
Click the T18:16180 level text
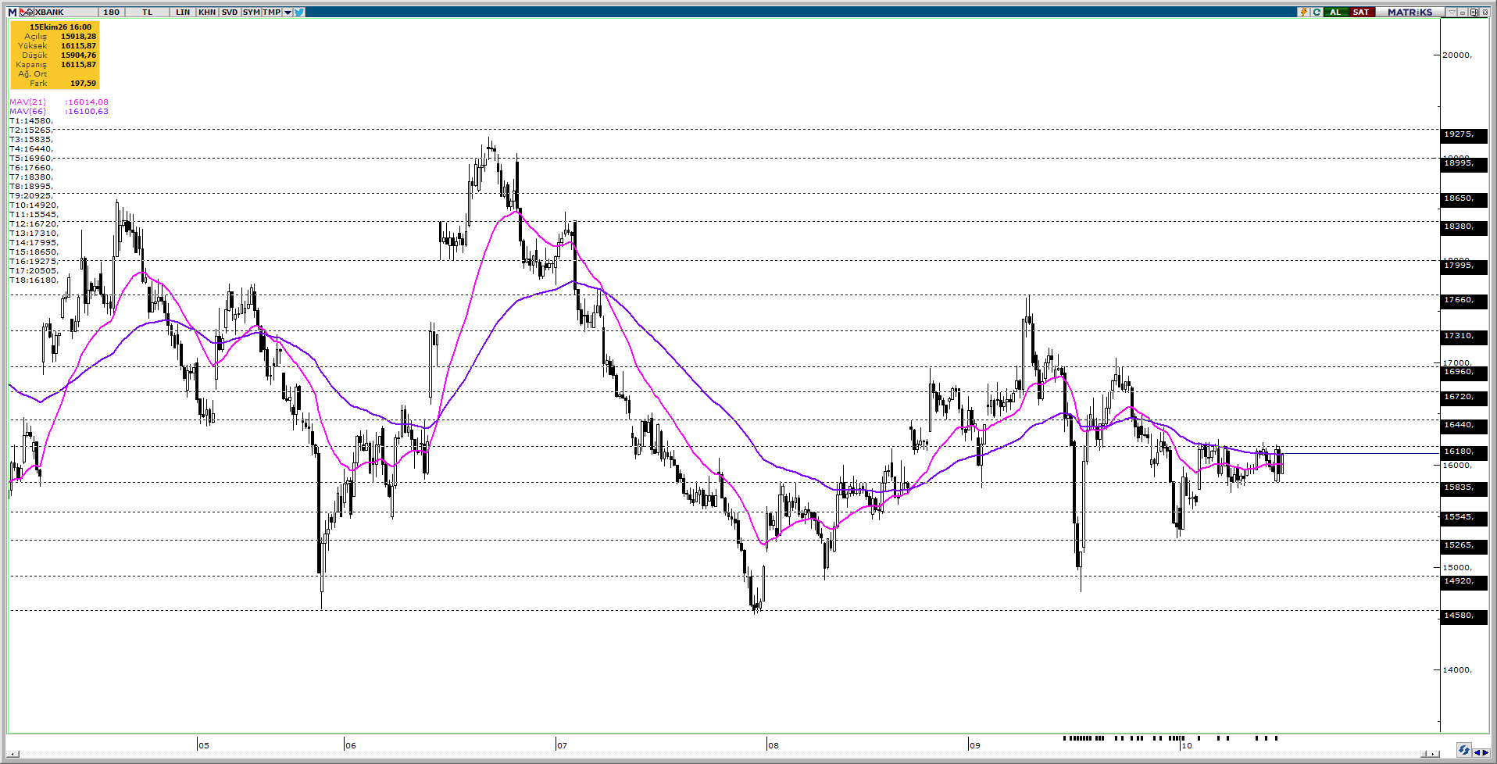point(34,280)
